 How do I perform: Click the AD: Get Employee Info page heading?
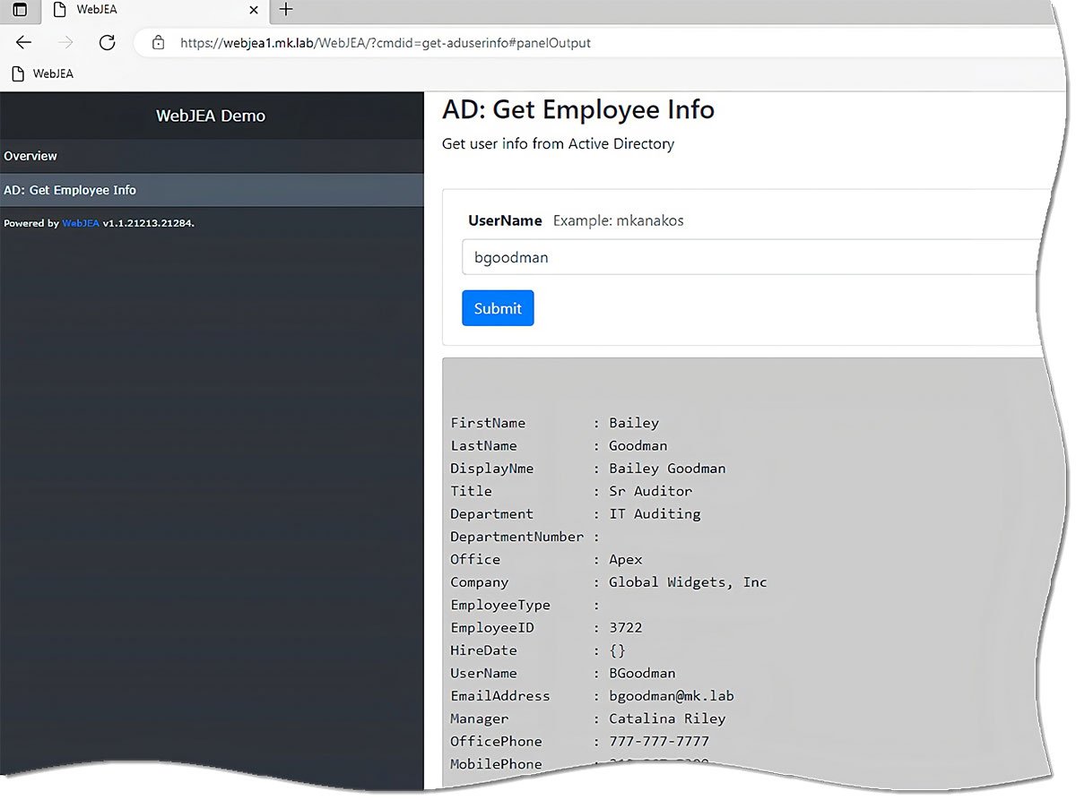[578, 109]
